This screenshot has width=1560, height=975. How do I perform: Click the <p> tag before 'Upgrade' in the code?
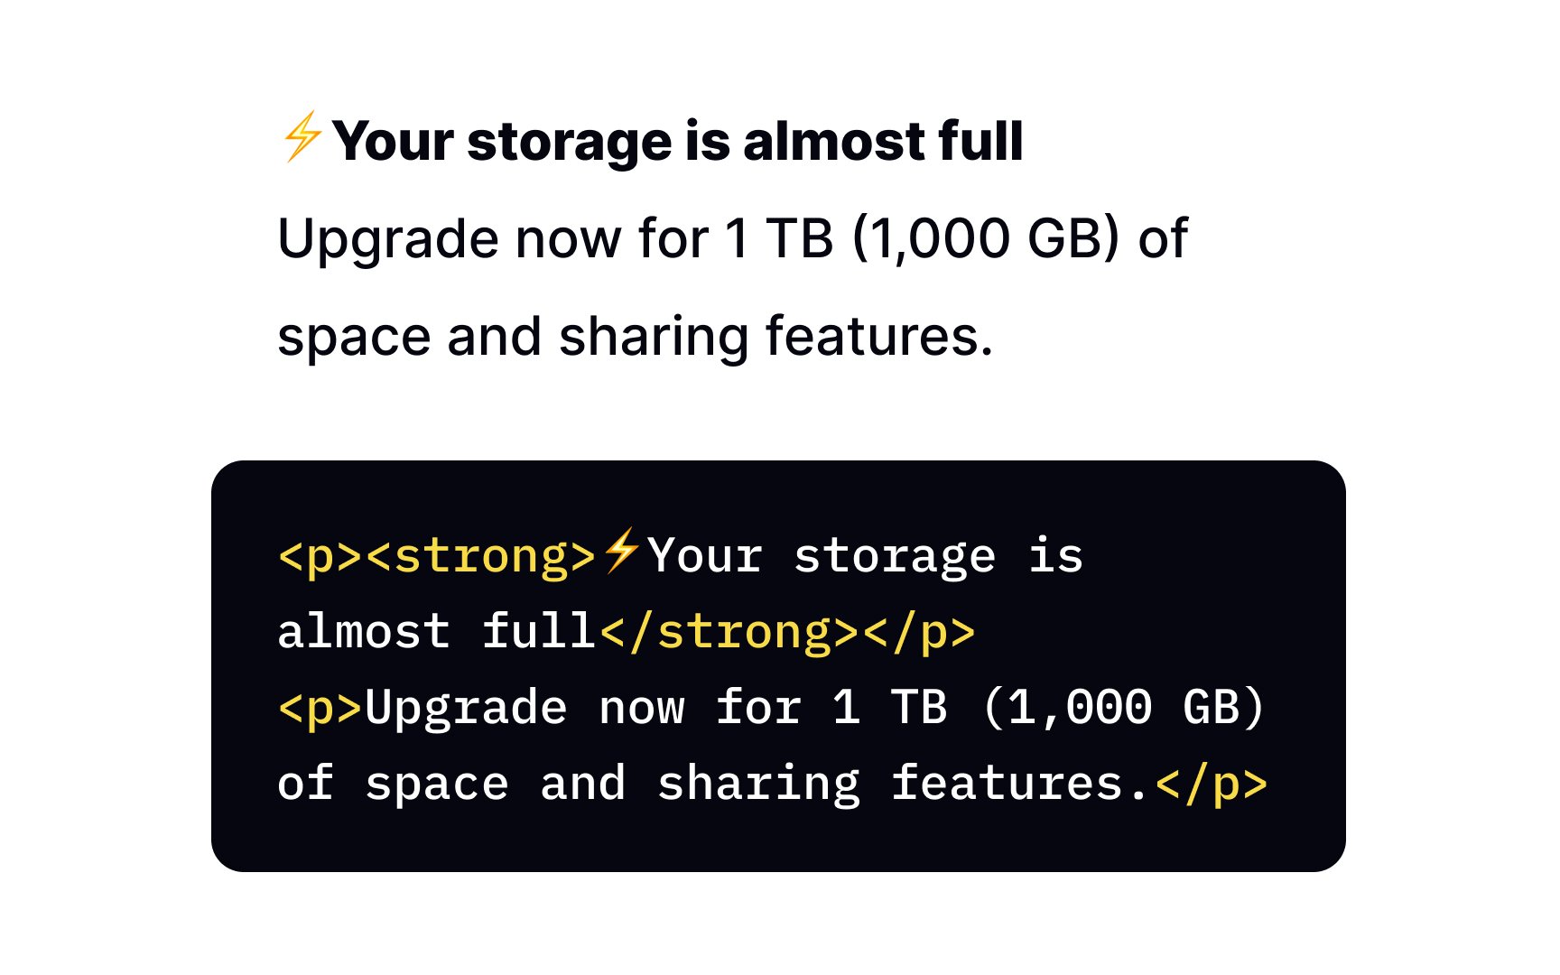[320, 708]
